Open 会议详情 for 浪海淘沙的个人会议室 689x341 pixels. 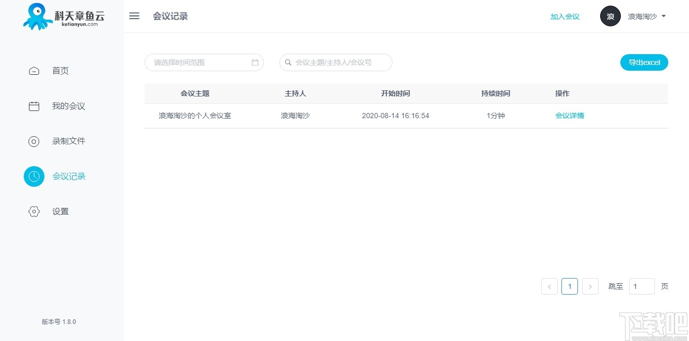tap(570, 115)
